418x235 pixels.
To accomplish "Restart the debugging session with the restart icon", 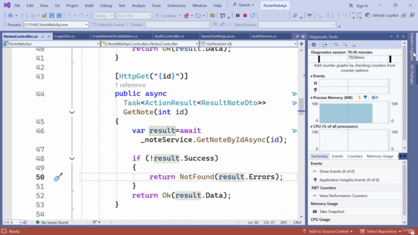I will coord(253,16).
